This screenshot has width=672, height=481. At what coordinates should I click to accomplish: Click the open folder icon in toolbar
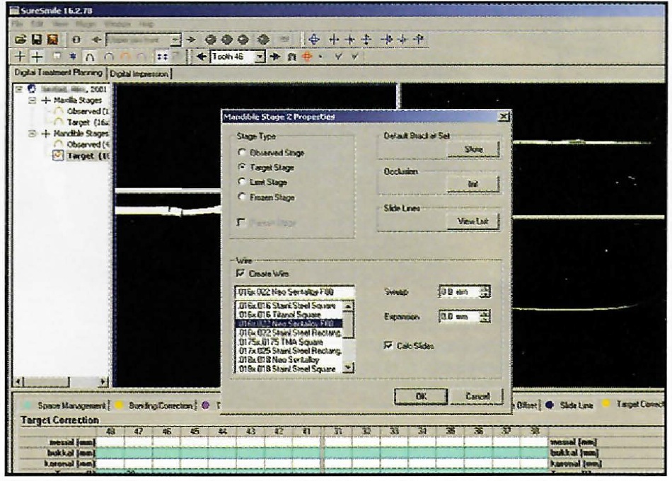[x=20, y=40]
